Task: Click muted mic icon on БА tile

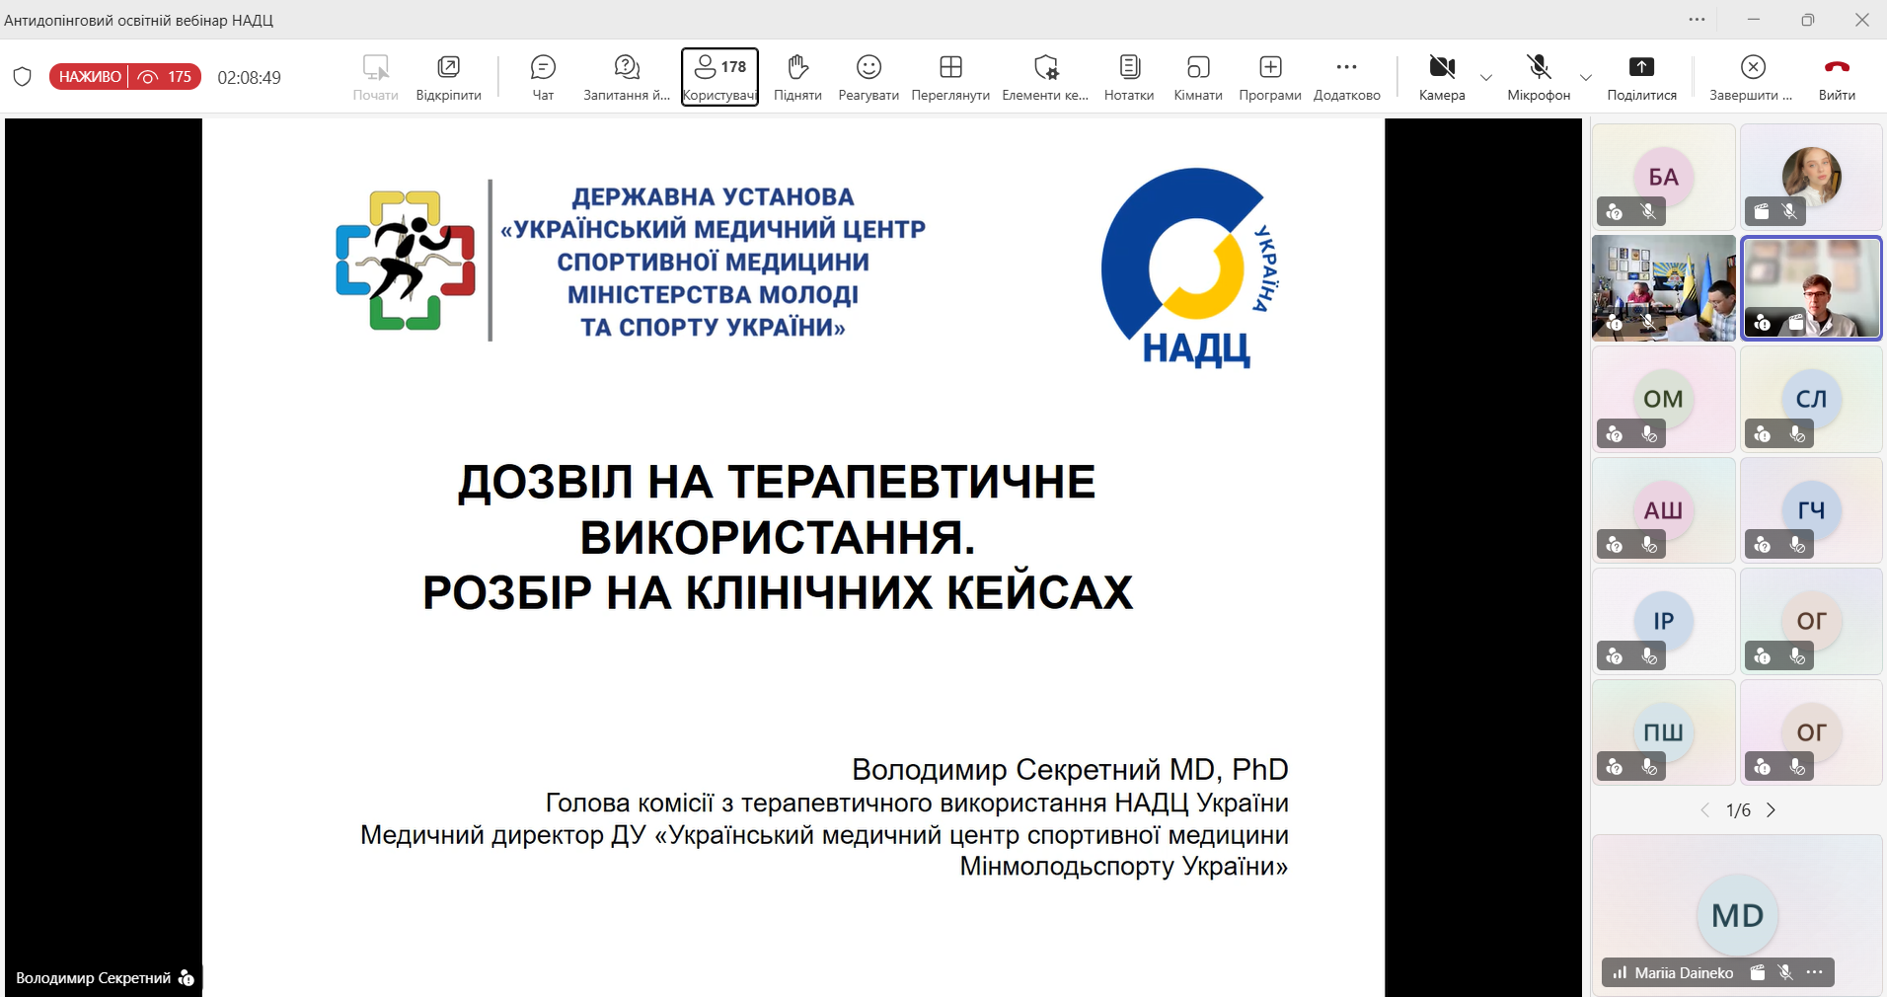Action: click(x=1647, y=211)
